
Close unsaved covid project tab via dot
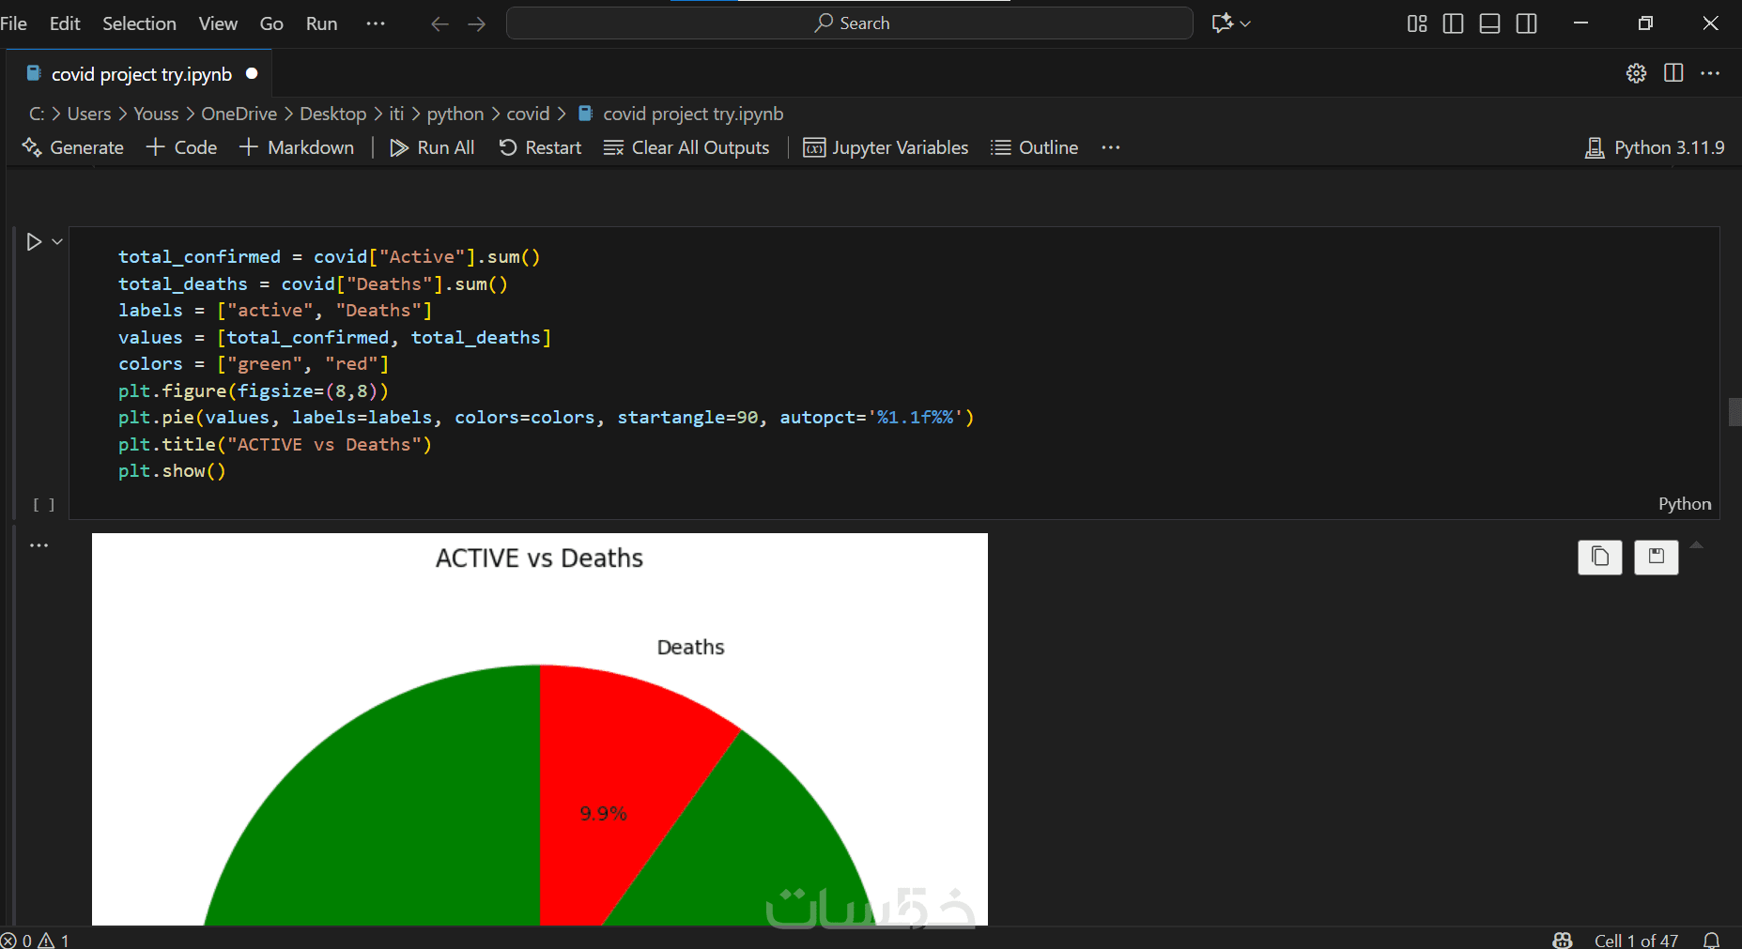tap(252, 73)
